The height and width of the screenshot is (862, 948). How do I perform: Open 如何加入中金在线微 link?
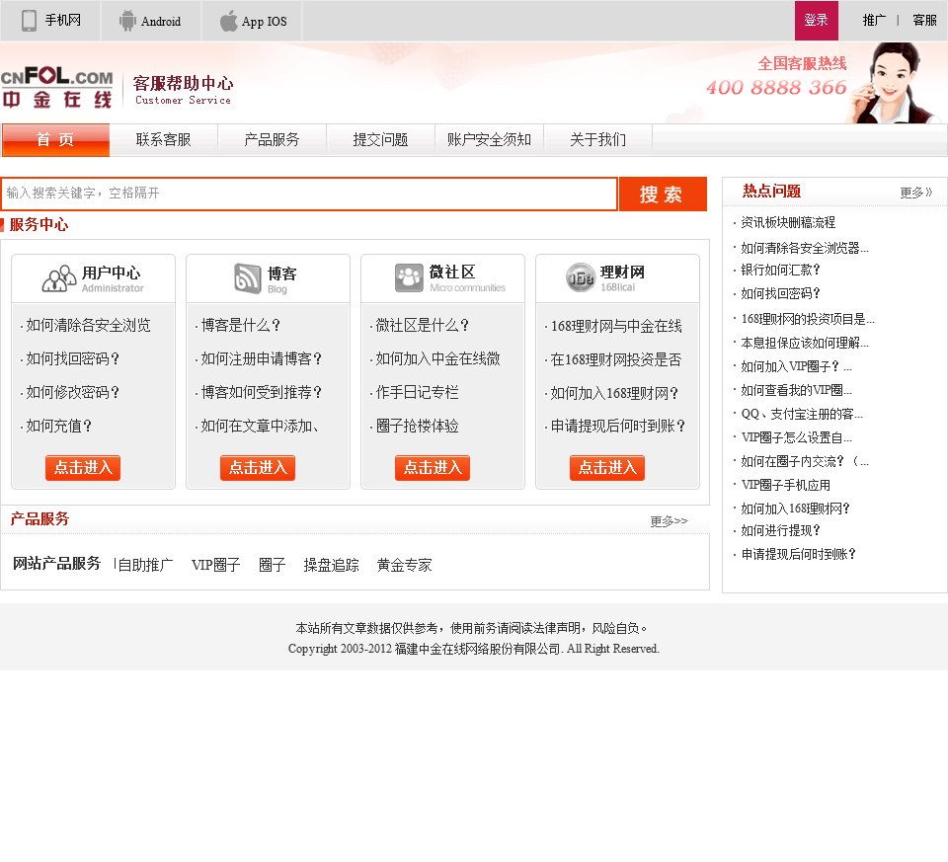click(437, 359)
